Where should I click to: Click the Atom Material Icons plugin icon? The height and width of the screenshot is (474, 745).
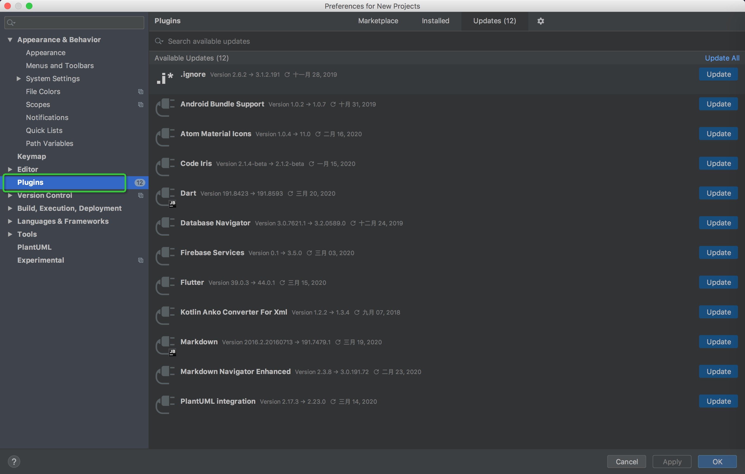pos(165,137)
